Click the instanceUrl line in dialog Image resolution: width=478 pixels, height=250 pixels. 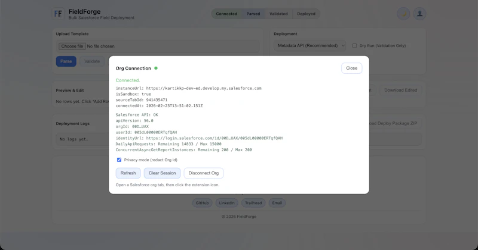coord(188,89)
